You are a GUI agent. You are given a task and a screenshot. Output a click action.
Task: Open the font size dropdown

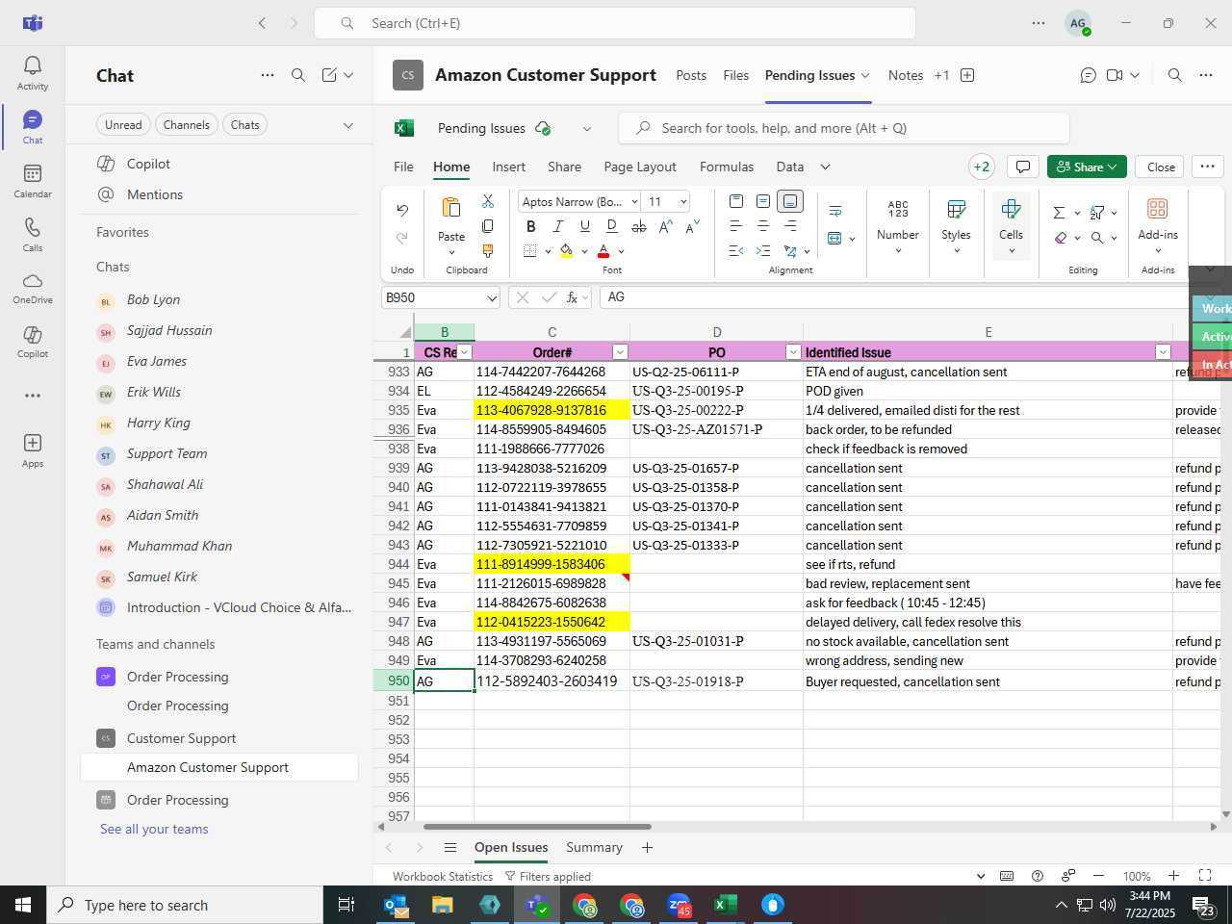click(683, 201)
